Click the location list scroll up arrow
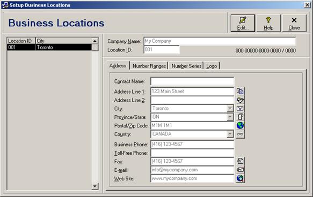 coord(95,41)
